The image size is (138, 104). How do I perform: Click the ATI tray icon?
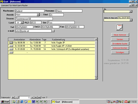tap(126, 102)
